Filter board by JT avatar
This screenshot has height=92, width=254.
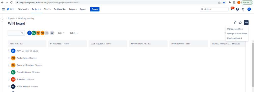click(x=29, y=33)
